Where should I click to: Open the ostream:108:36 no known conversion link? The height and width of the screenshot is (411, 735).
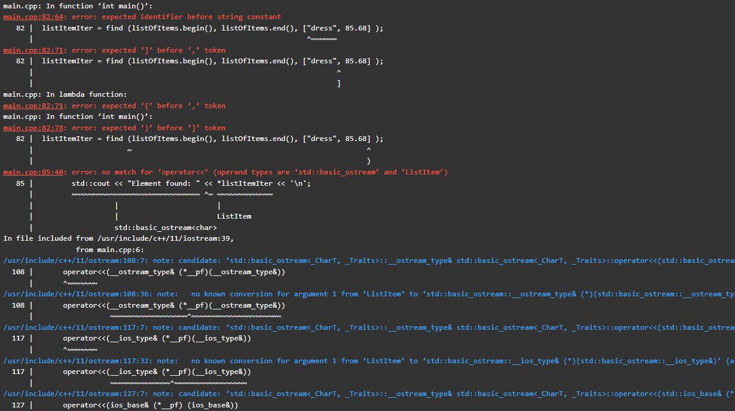(75, 293)
